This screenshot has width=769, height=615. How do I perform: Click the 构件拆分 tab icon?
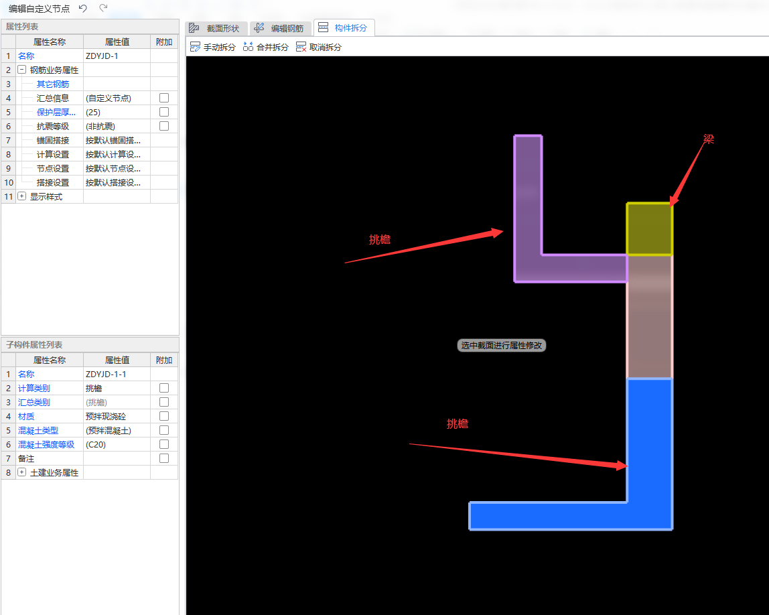tap(323, 28)
